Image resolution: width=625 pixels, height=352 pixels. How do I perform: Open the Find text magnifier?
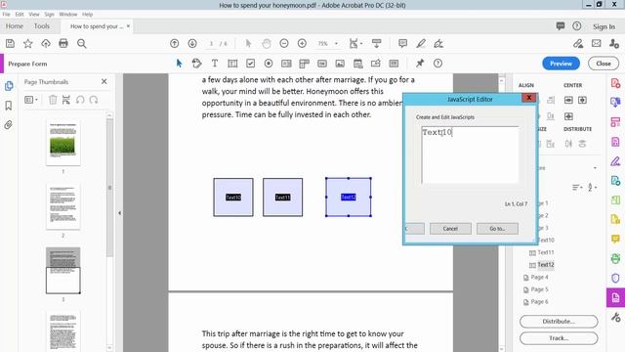82,43
